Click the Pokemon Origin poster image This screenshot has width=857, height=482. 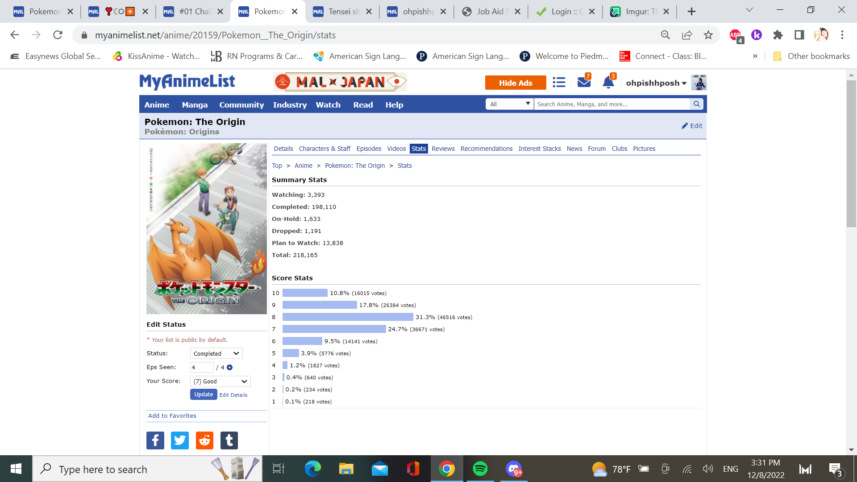(207, 229)
